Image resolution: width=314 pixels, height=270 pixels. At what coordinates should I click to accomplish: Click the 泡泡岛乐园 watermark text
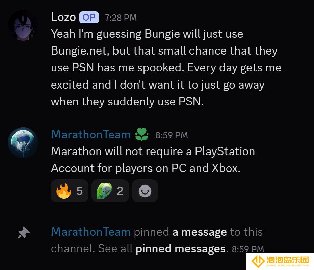pos(288,260)
